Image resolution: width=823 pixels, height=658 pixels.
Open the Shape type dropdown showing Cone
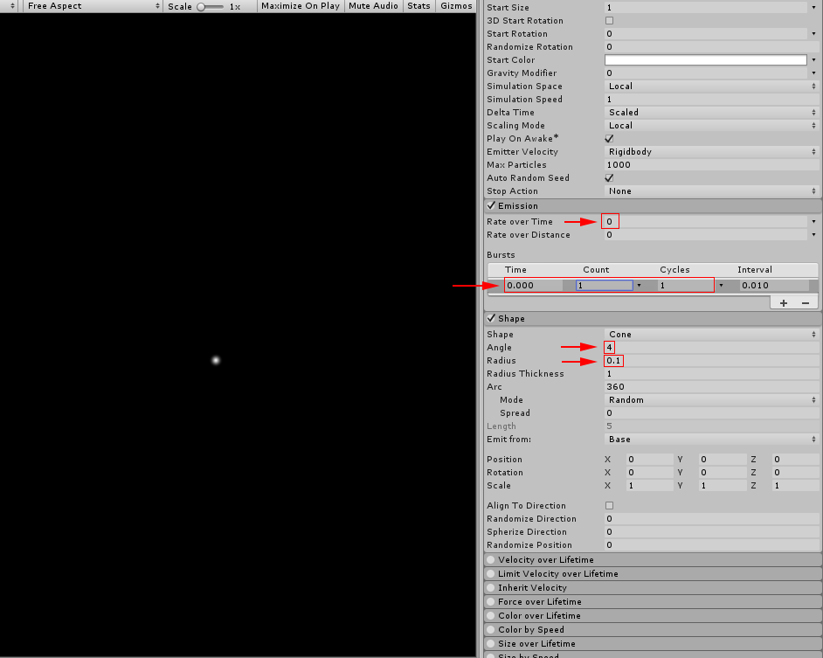click(x=711, y=335)
